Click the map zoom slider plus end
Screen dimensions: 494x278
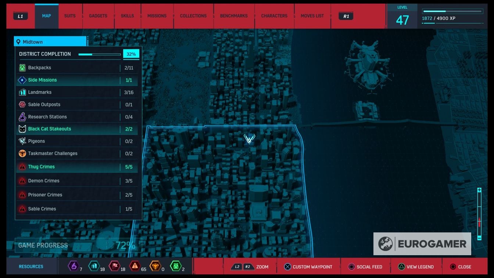pos(479,190)
